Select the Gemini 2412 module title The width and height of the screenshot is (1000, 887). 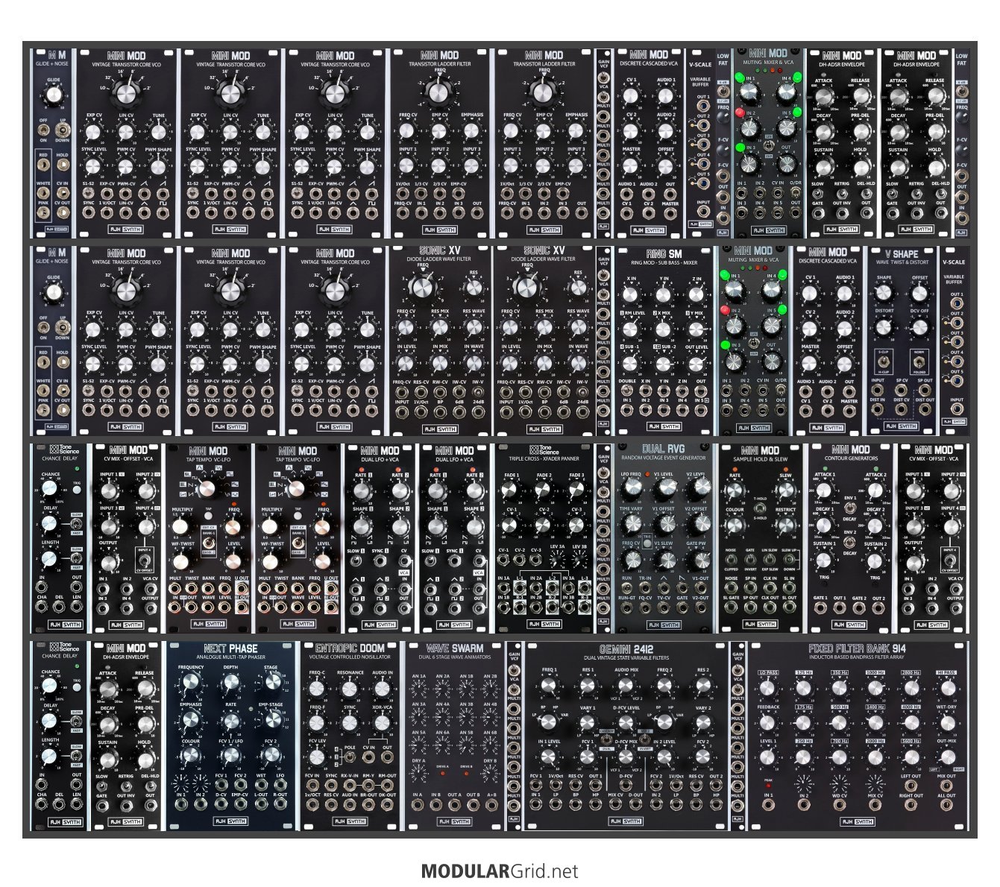(x=627, y=648)
